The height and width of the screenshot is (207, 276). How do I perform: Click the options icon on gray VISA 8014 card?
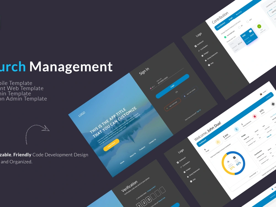(238, 39)
